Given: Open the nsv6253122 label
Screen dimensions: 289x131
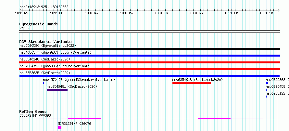Looking at the screenshot, I should tap(277, 93).
